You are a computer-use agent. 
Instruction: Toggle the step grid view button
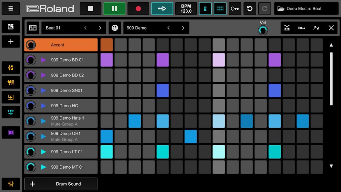220,9
